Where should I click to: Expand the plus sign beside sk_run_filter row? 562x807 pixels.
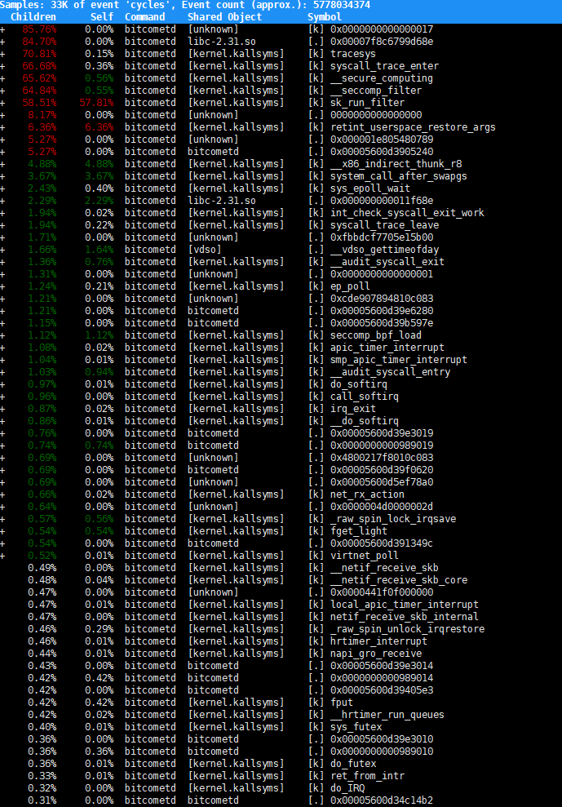pyautogui.click(x=2, y=103)
